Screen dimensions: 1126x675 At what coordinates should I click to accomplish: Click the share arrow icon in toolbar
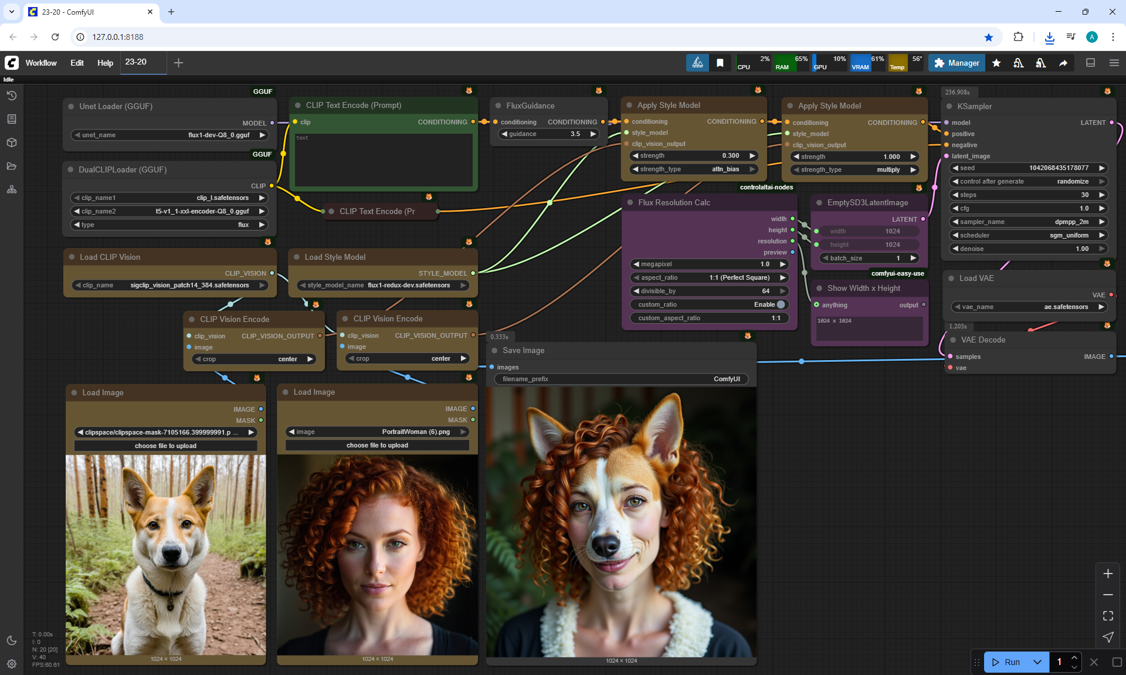(1063, 63)
